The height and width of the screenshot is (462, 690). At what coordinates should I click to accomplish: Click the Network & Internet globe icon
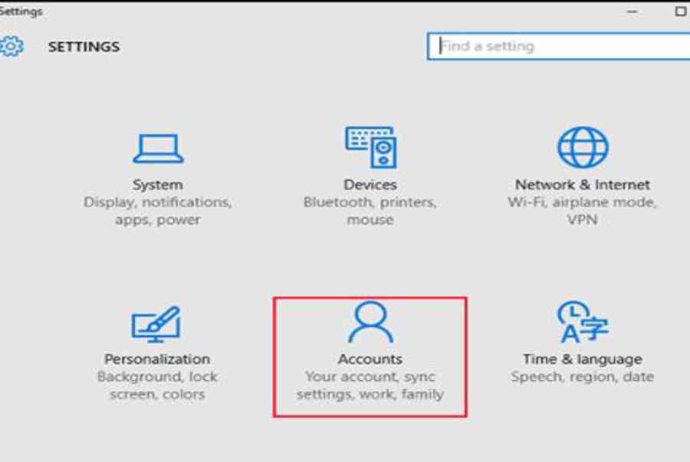tap(582, 147)
